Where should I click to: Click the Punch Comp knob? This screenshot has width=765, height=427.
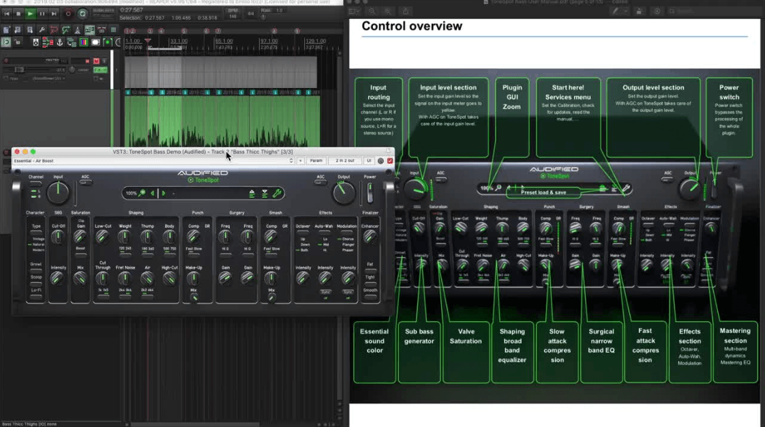tap(194, 237)
